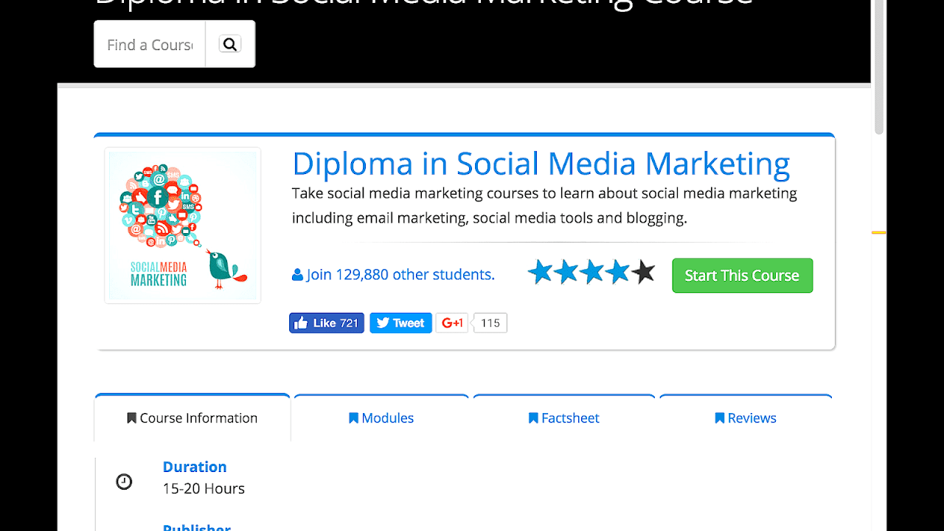The image size is (944, 531).
Task: Click the Social Media Marketing course thumbnail
Action: 183,225
